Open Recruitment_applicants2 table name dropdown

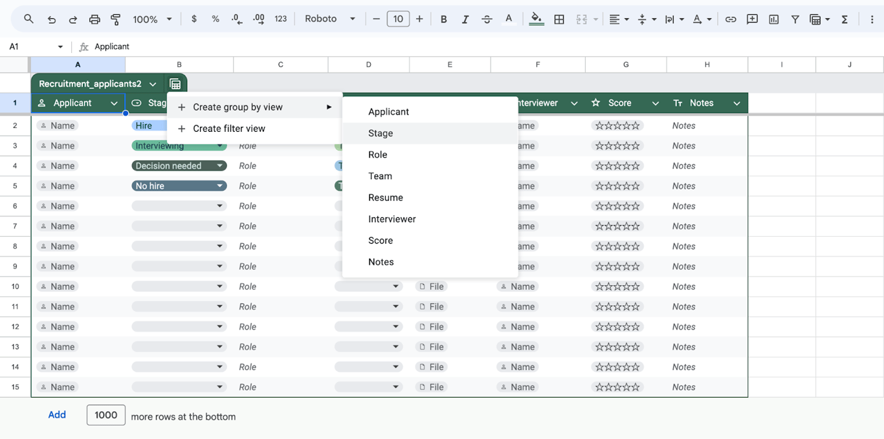[153, 84]
